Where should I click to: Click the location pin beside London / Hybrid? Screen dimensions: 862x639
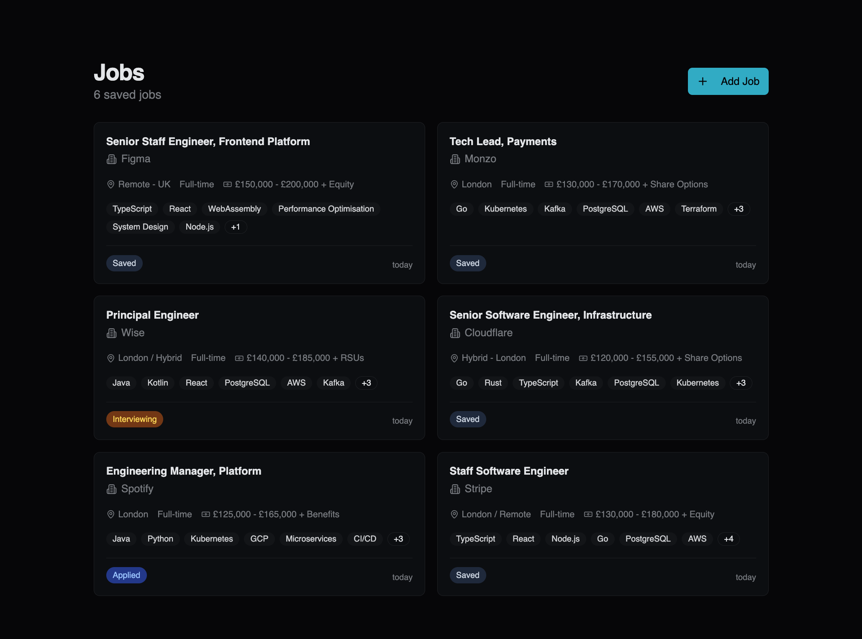pyautogui.click(x=110, y=358)
